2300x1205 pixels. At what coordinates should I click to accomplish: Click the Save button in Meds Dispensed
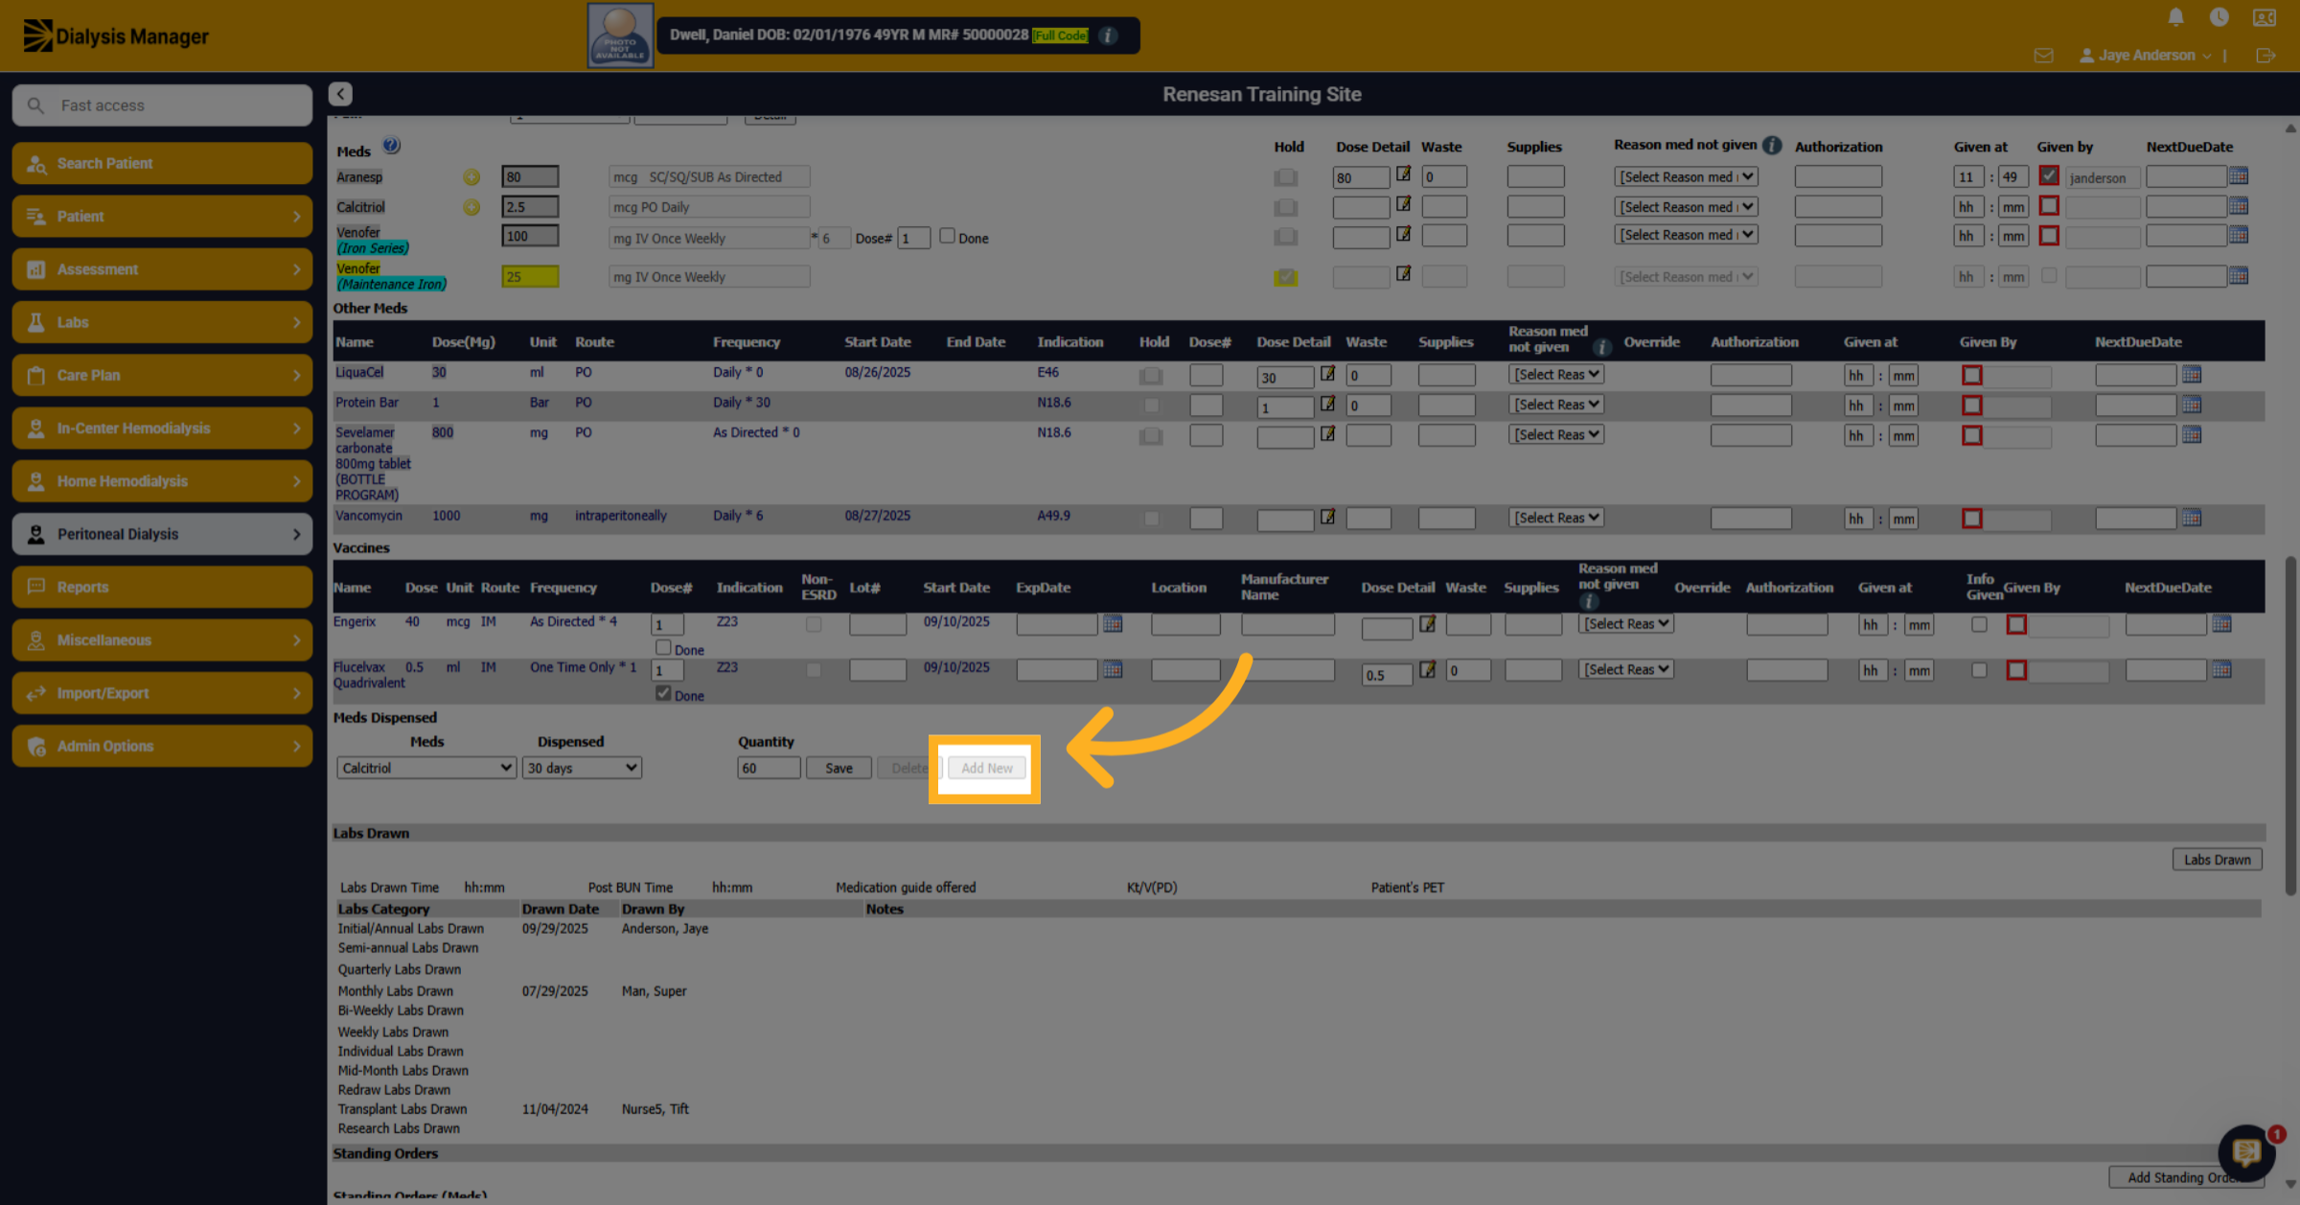(839, 769)
